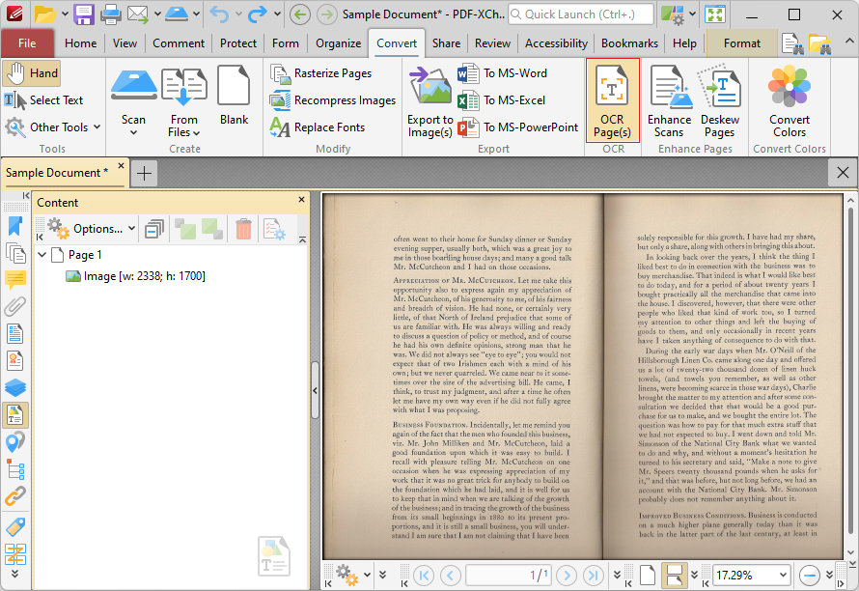Viewport: 859px width, 591px height.
Task: Go to first page button
Action: (424, 576)
